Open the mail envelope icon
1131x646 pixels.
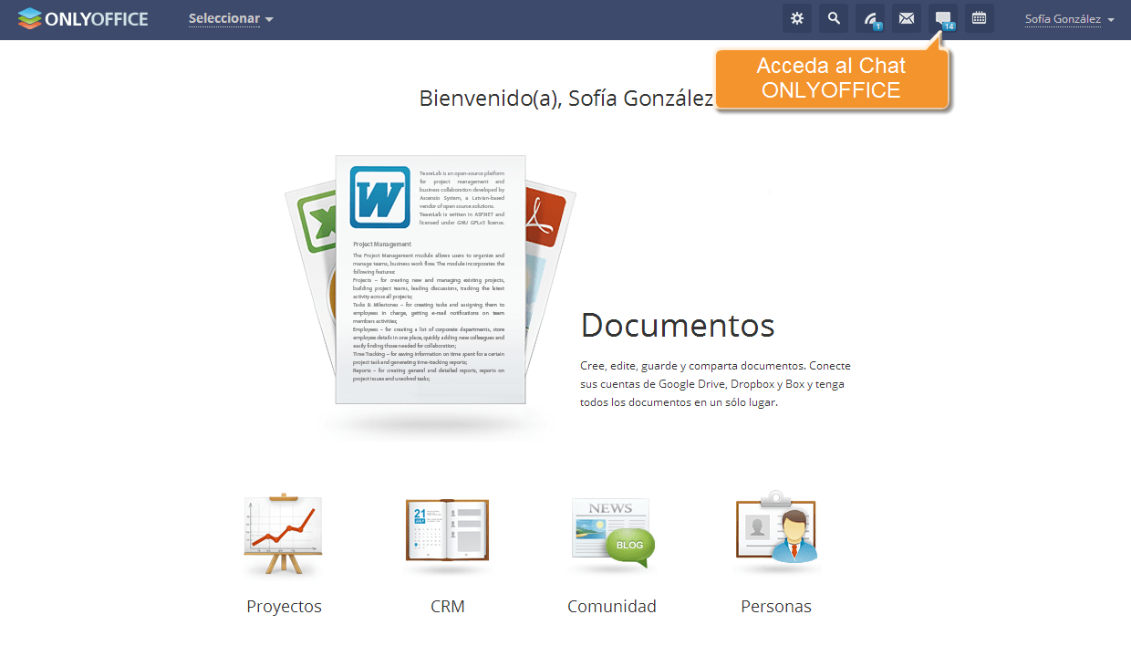pos(907,18)
